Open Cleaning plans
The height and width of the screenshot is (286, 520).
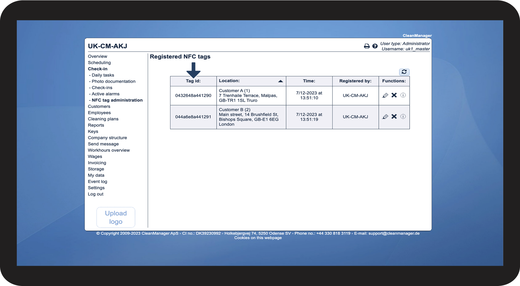coord(103,119)
